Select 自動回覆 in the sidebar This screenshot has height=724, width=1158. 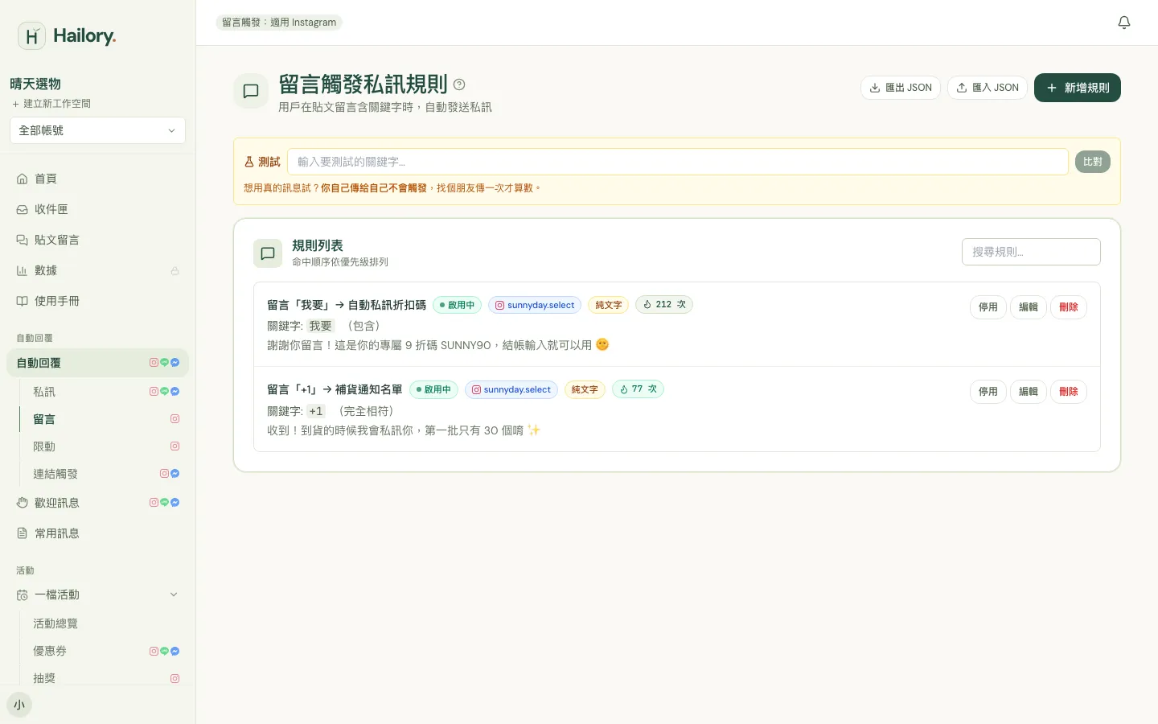point(97,363)
